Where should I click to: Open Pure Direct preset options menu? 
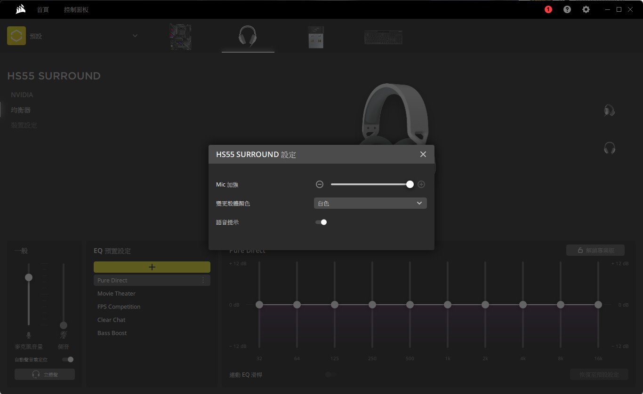click(x=203, y=280)
